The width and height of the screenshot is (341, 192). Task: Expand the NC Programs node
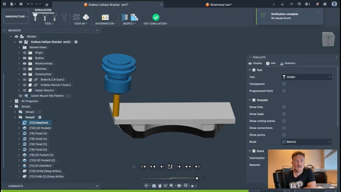(x=11, y=101)
